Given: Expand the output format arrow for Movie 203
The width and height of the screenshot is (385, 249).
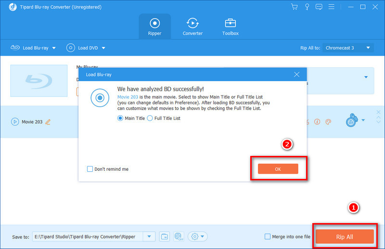Looking at the screenshot, I should click(363, 120).
